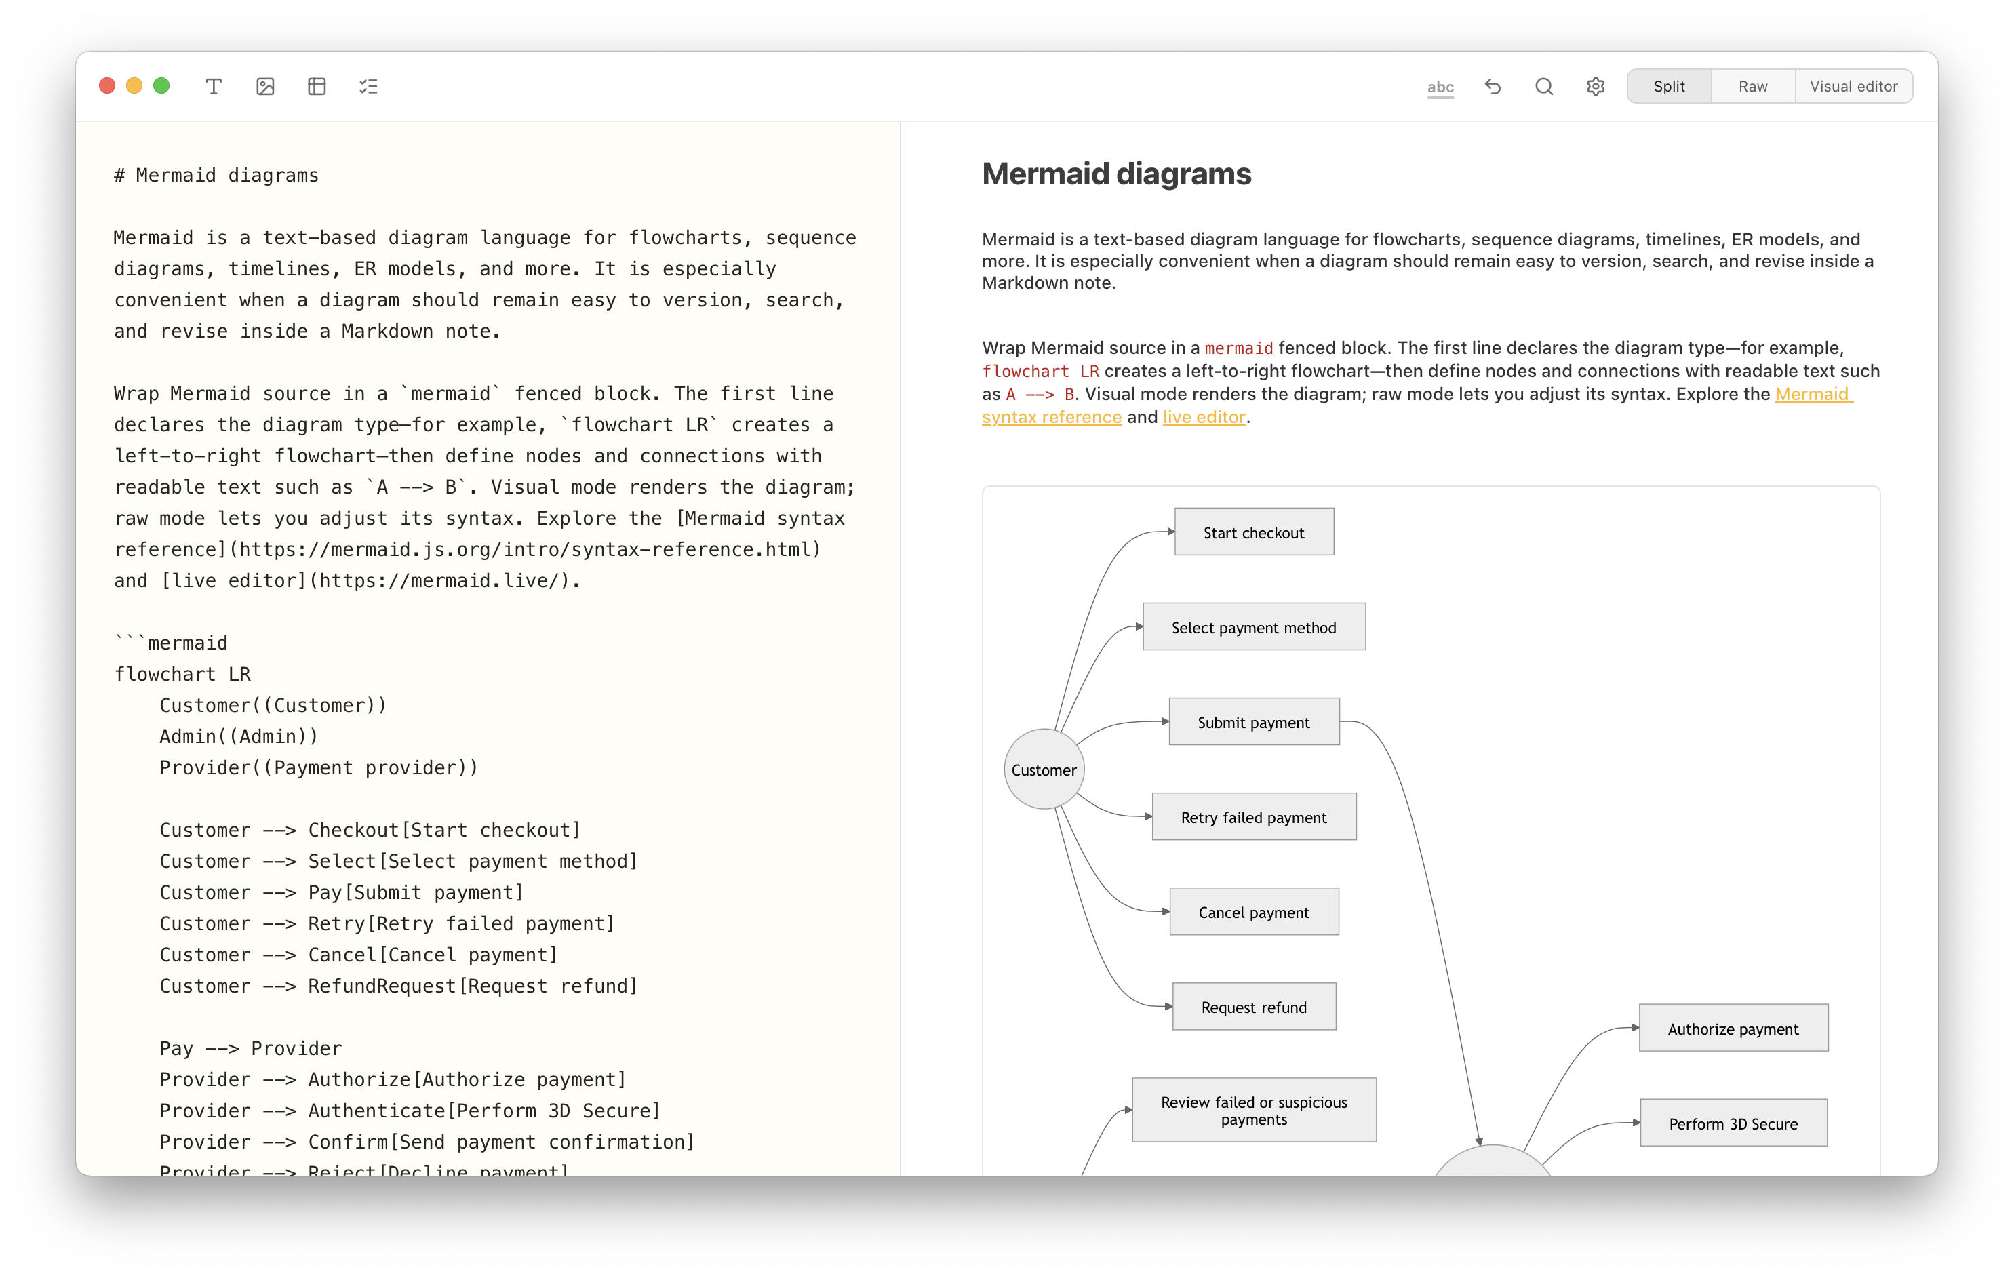The width and height of the screenshot is (2014, 1276).
Task: Select the Select payment method node
Action: pos(1254,626)
